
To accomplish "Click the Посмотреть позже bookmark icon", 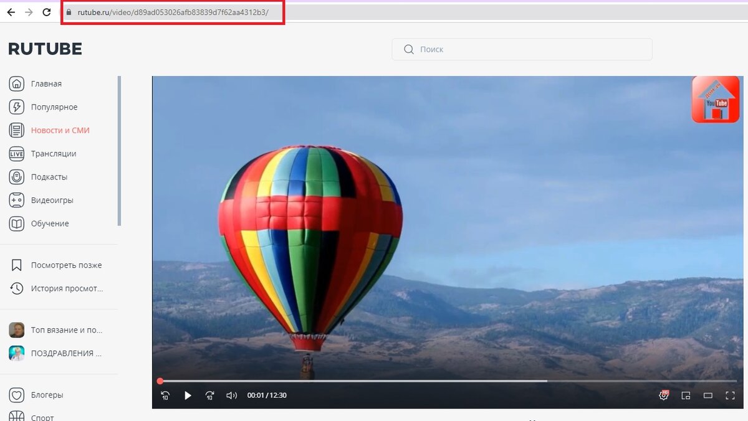I will coord(17,265).
